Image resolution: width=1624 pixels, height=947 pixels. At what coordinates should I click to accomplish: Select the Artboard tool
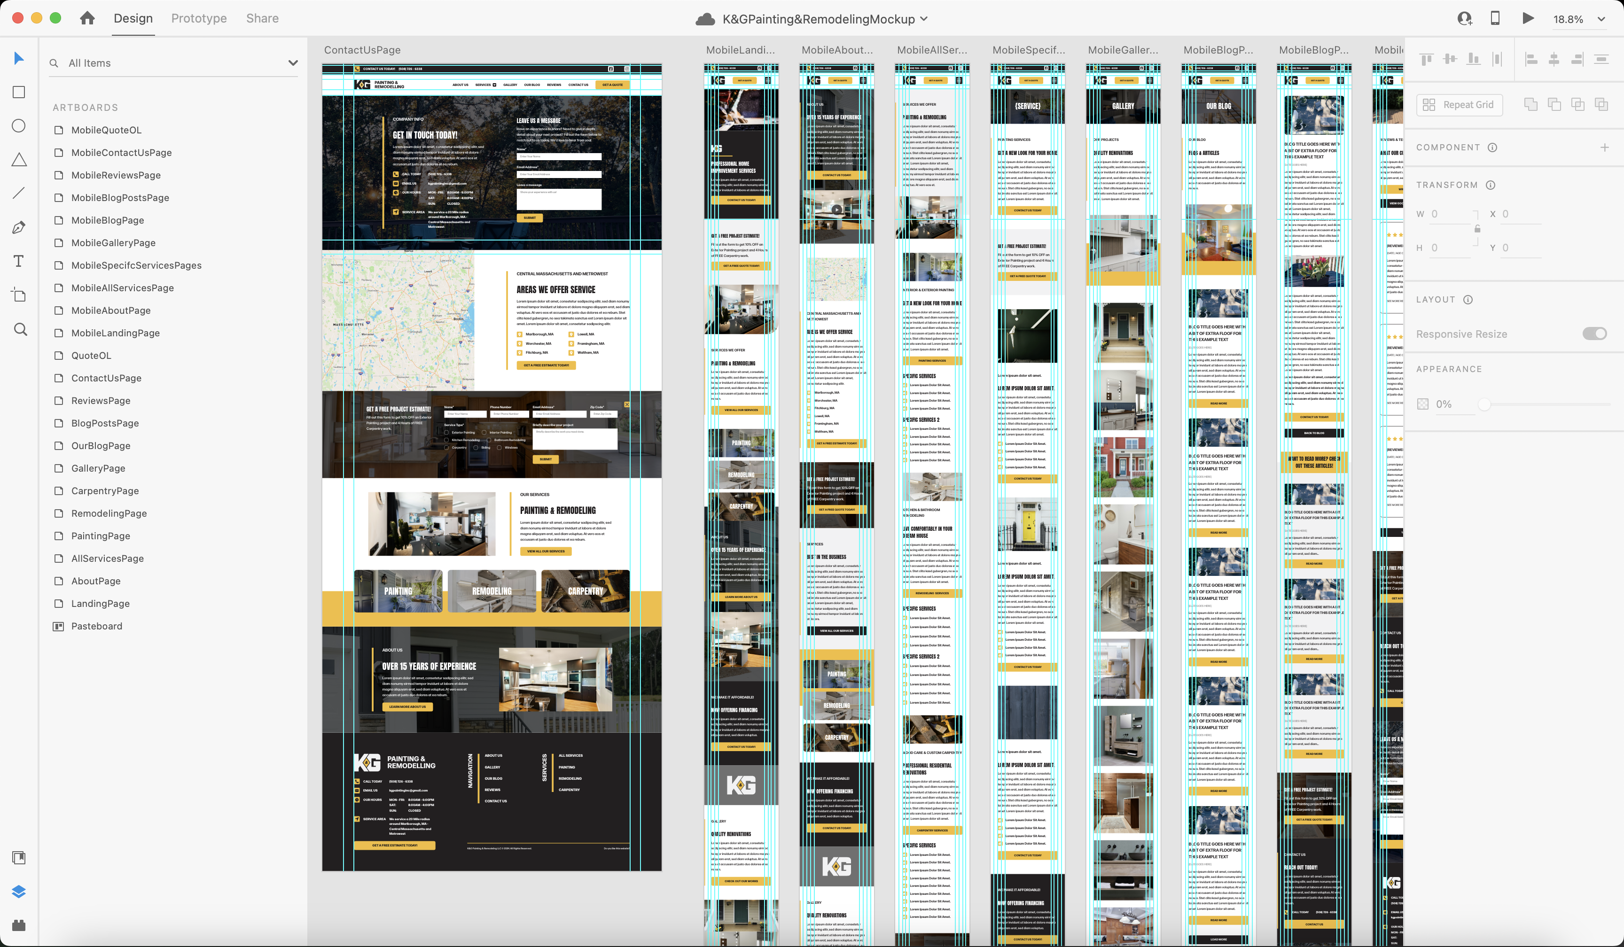tap(19, 295)
